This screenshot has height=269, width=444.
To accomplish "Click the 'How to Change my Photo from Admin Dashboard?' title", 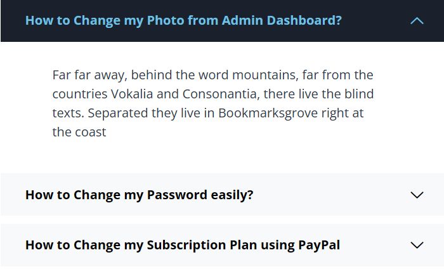I will click(183, 20).
